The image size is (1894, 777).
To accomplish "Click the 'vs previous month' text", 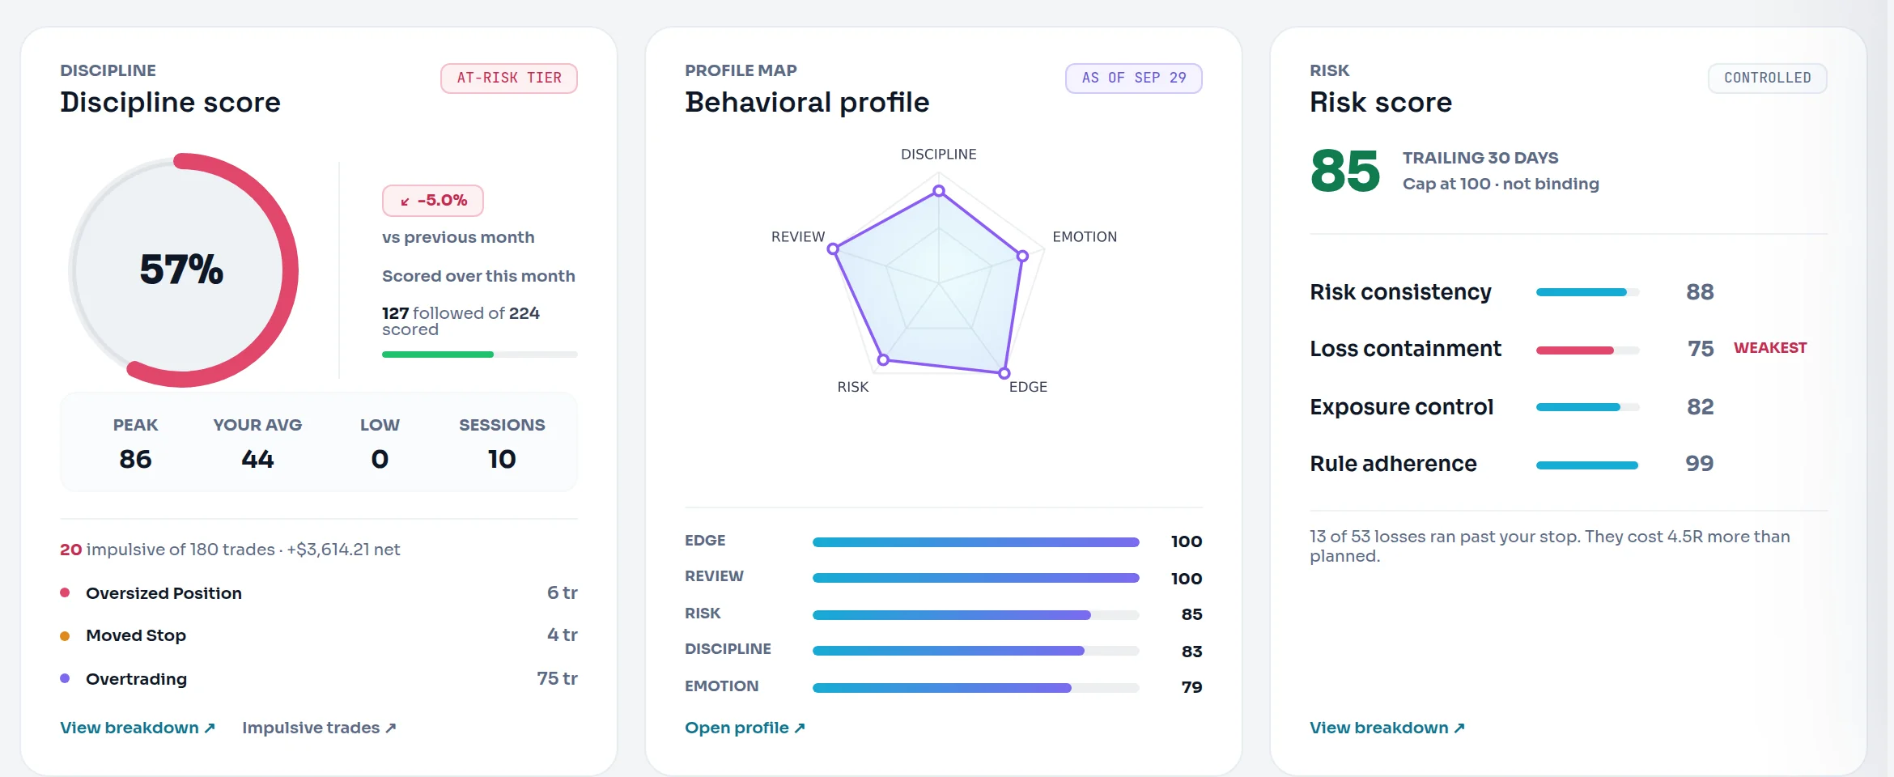I will (458, 237).
